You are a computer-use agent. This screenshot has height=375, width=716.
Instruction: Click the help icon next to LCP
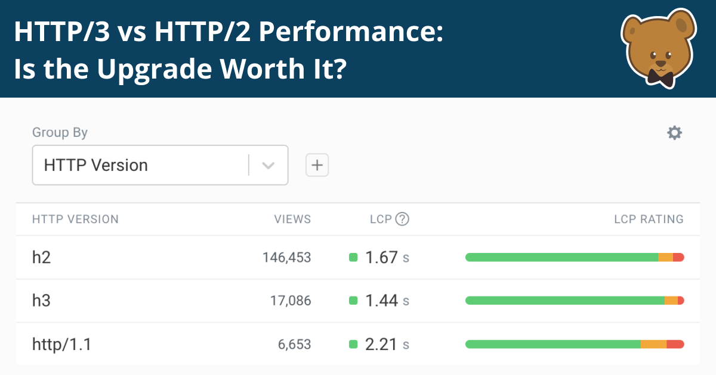403,219
